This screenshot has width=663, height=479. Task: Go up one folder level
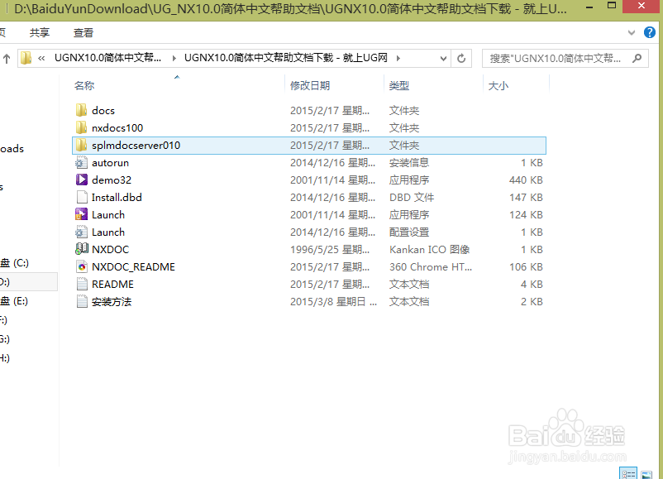point(7,59)
